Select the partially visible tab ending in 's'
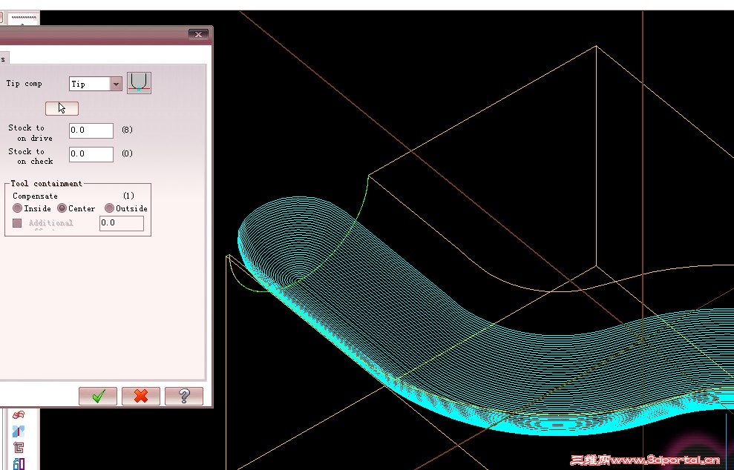Viewport: 734px width, 470px height. pyautogui.click(x=3, y=59)
